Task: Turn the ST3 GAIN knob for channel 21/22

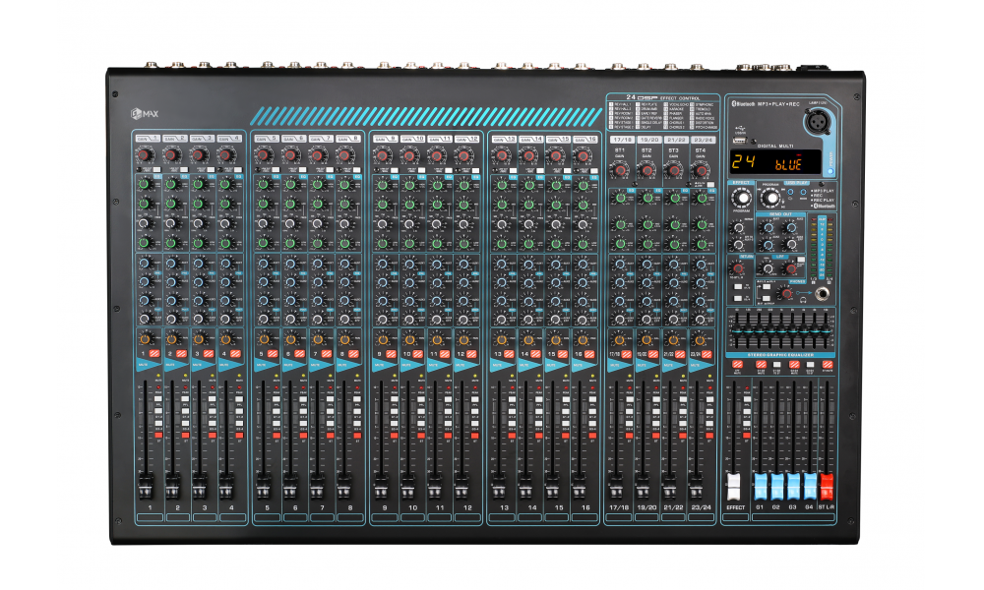Action: click(x=674, y=170)
